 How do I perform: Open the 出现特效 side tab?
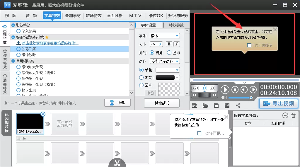point(5,35)
